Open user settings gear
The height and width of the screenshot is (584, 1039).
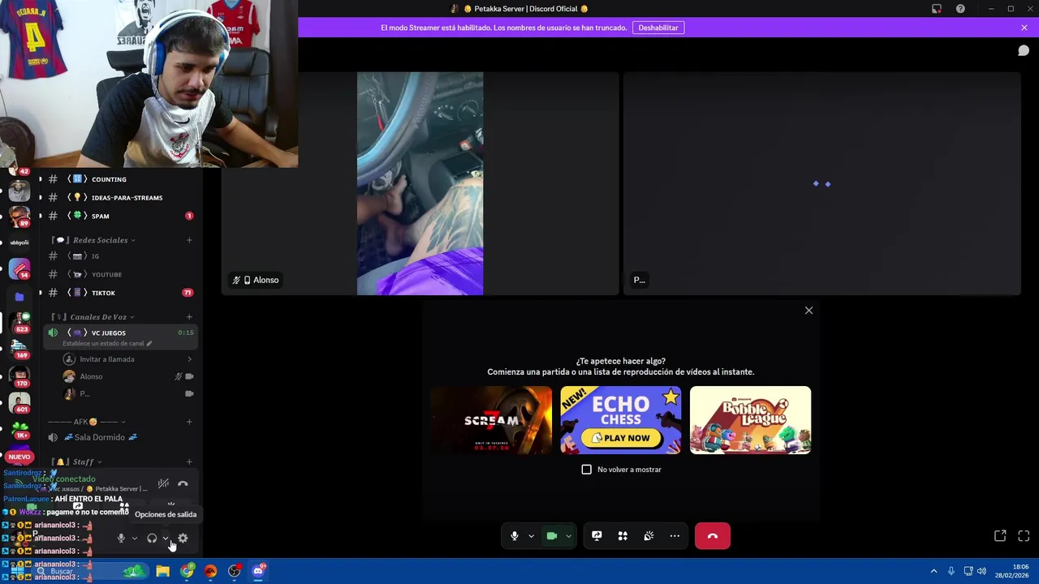(183, 539)
